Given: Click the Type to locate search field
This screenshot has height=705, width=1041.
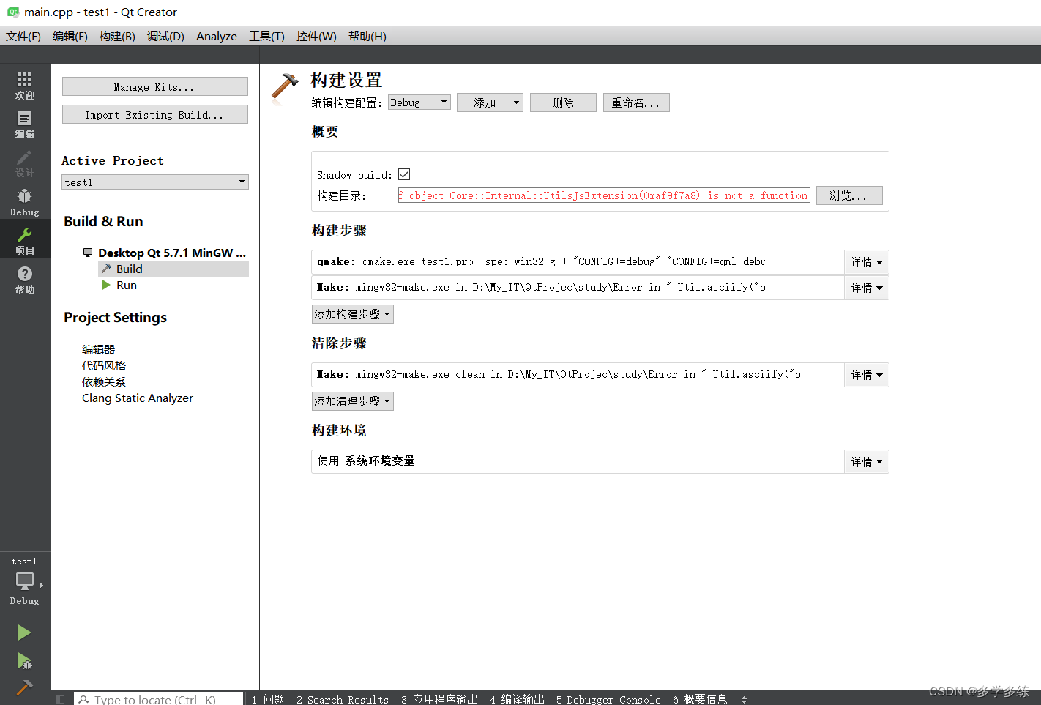Looking at the screenshot, I should click(159, 699).
